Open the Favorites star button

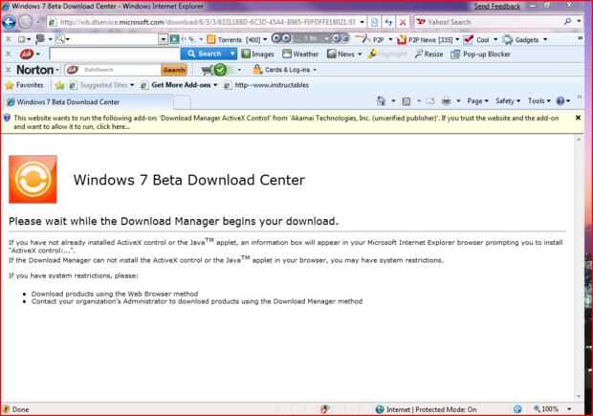25,85
